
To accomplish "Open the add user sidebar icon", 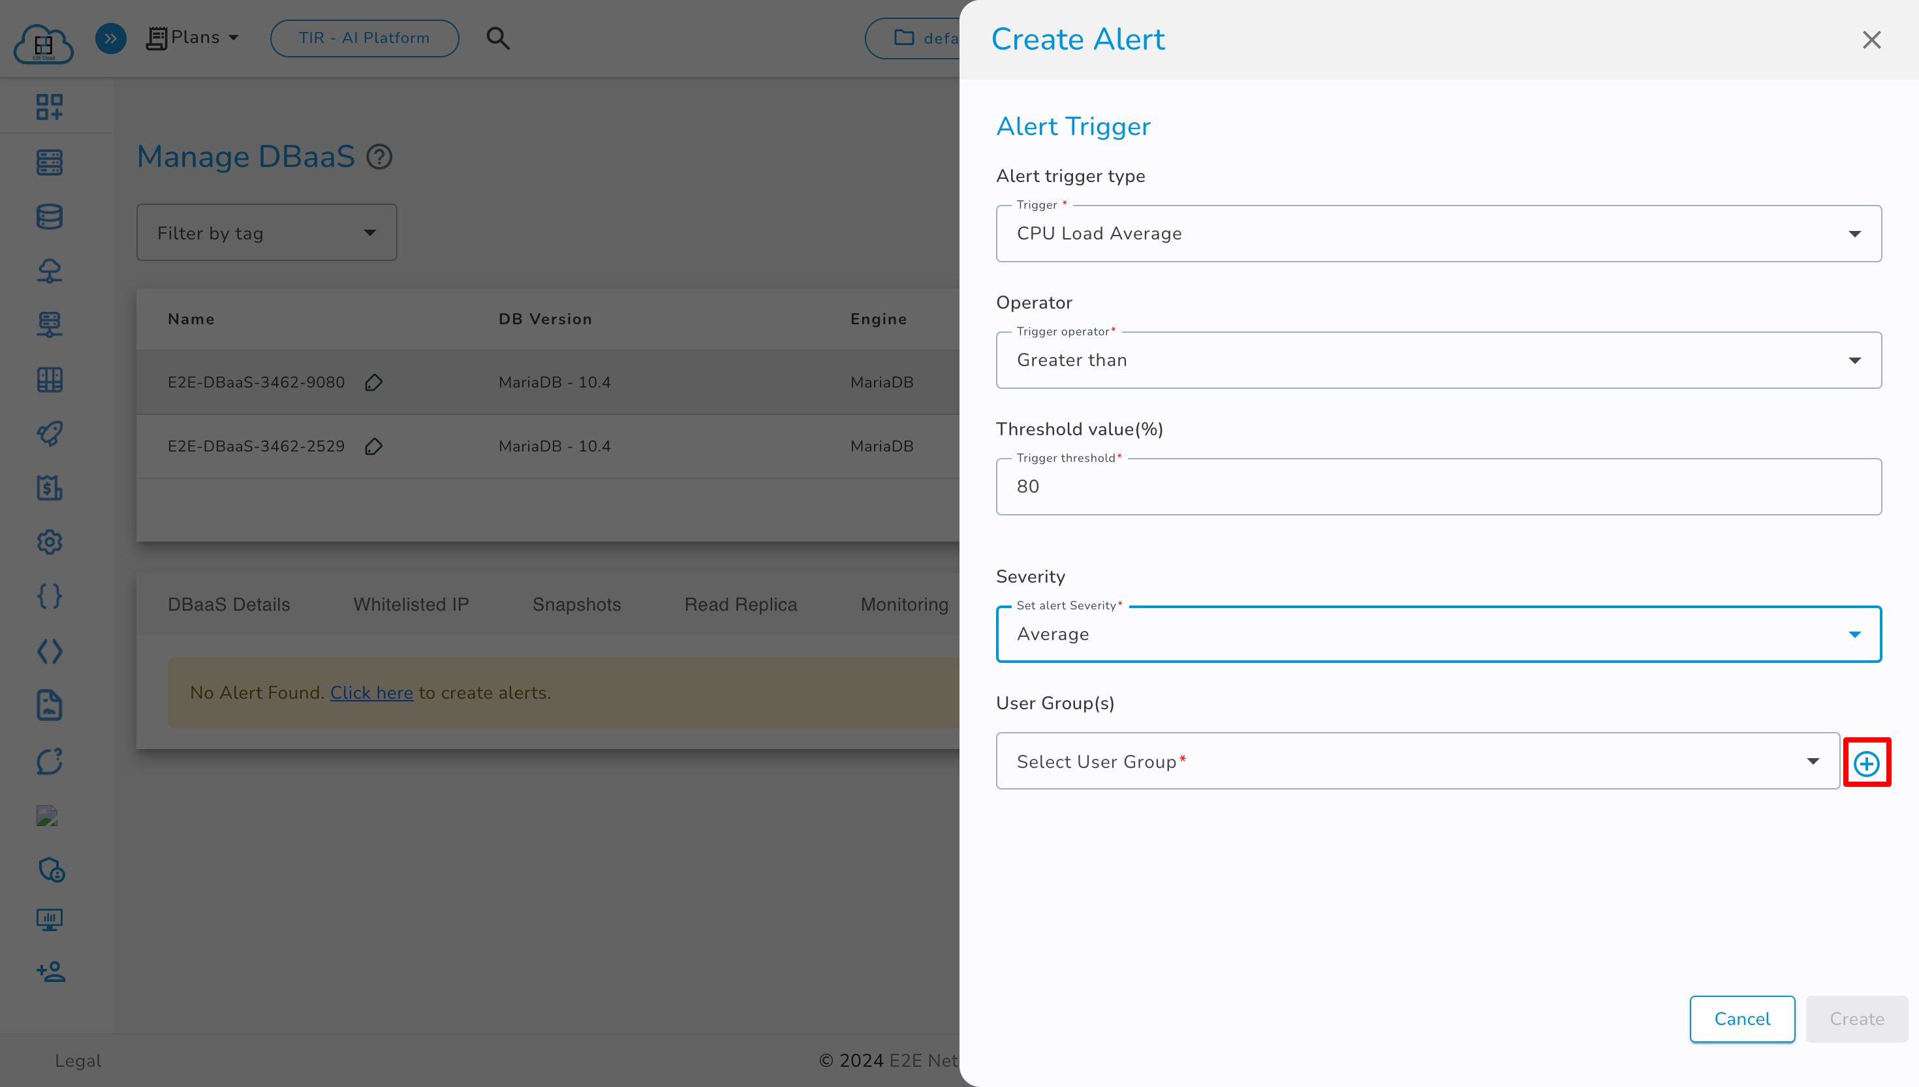I will click(51, 972).
